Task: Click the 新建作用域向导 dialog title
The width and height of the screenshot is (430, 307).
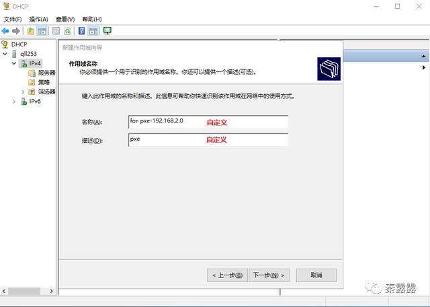Action: (82, 48)
